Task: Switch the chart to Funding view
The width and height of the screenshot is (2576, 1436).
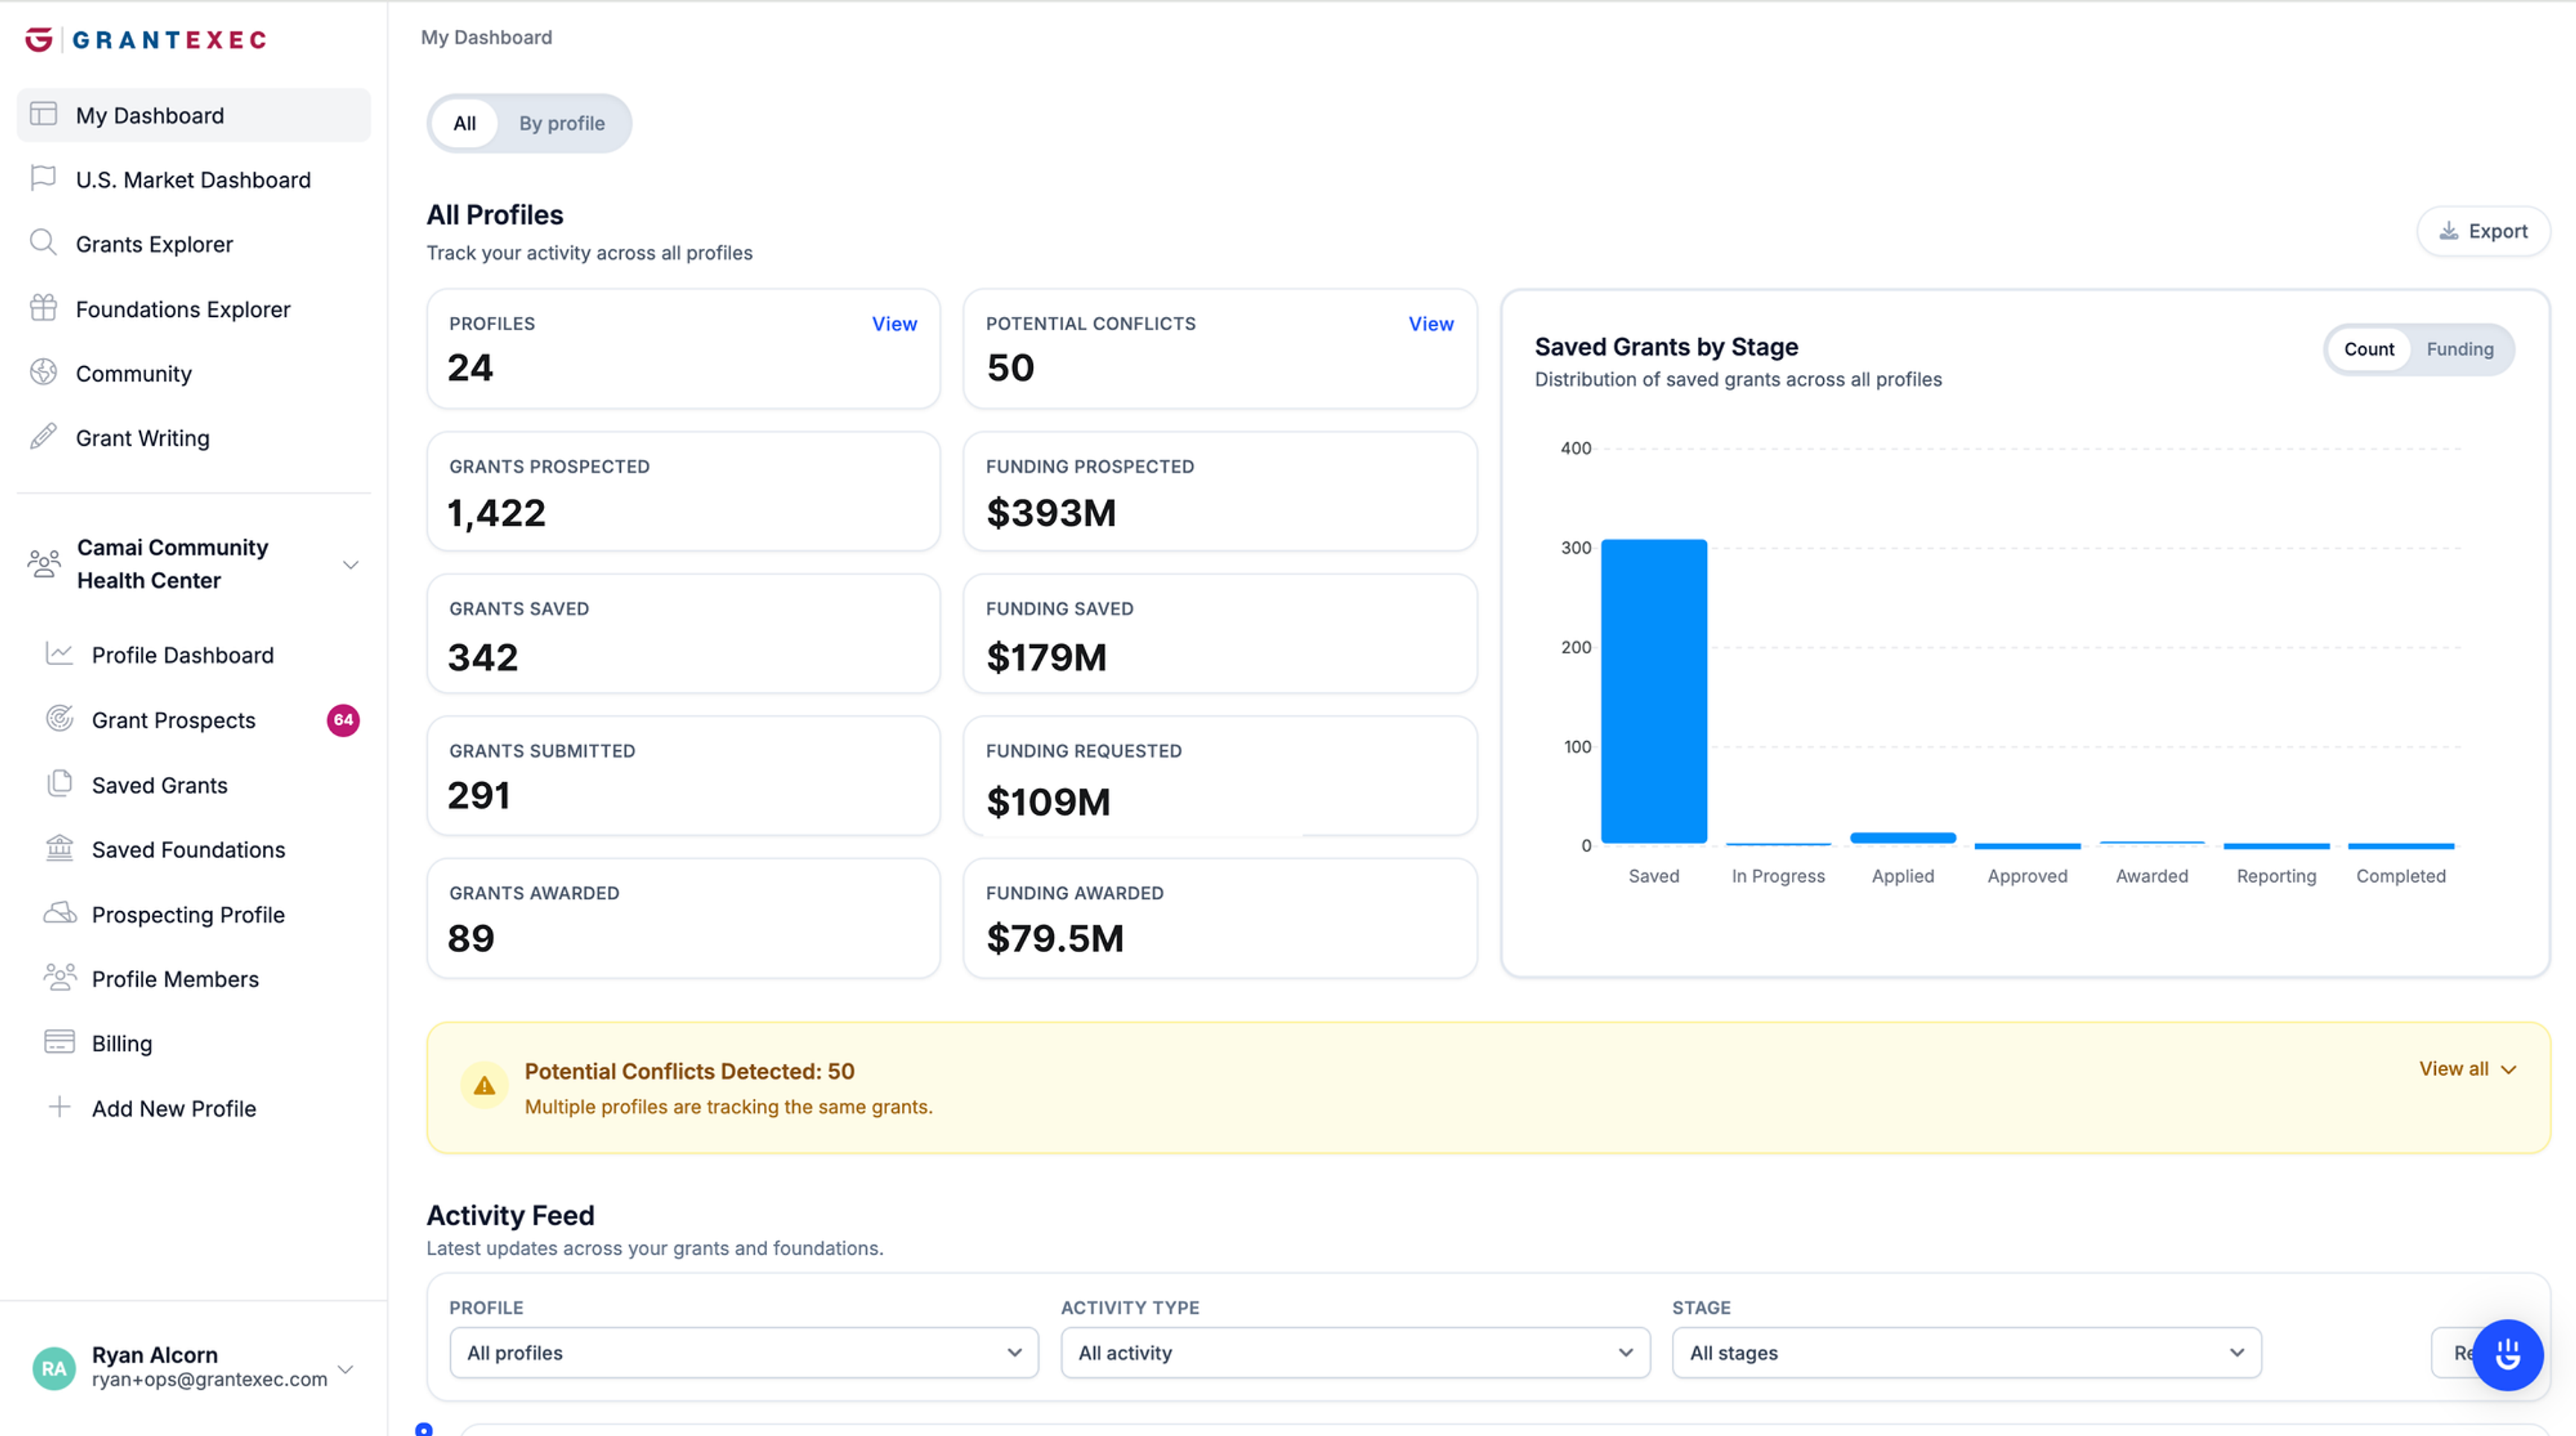Action: (2461, 349)
